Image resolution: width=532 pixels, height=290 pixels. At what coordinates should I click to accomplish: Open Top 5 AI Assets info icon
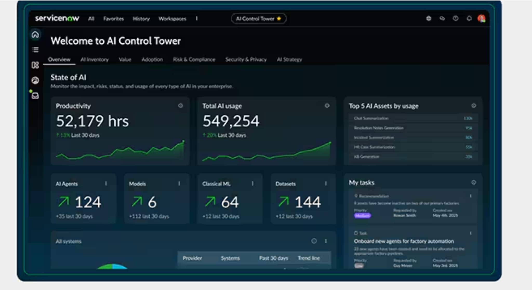pos(474,106)
